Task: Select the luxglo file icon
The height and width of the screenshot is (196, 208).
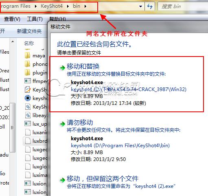Action: point(28,166)
